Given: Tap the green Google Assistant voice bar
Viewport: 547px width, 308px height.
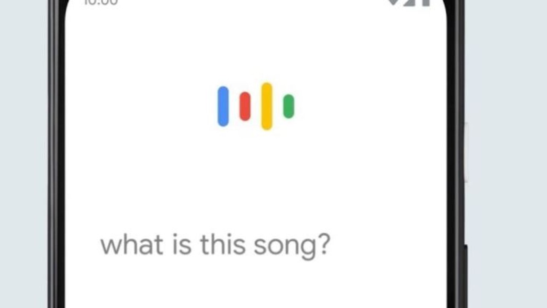Looking at the screenshot, I should pos(288,106).
